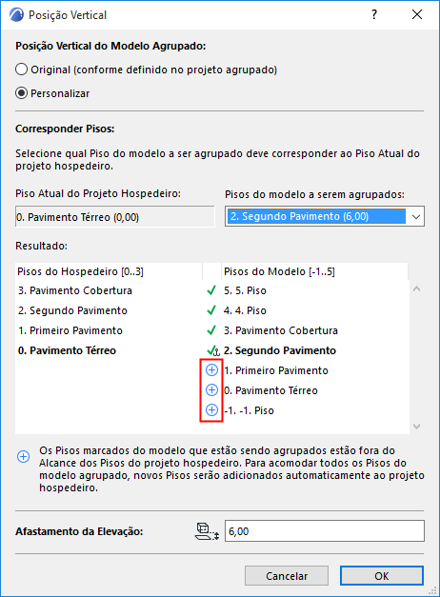Click the plus icon beside 1. Primeiro Pavimento

[211, 370]
